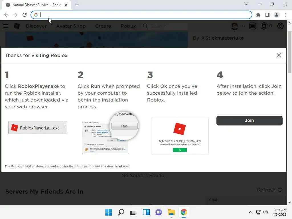This screenshot has height=219, width=292.
Task: Close the Natural Disaster Survival tab
Action: pyautogui.click(x=66, y=5)
